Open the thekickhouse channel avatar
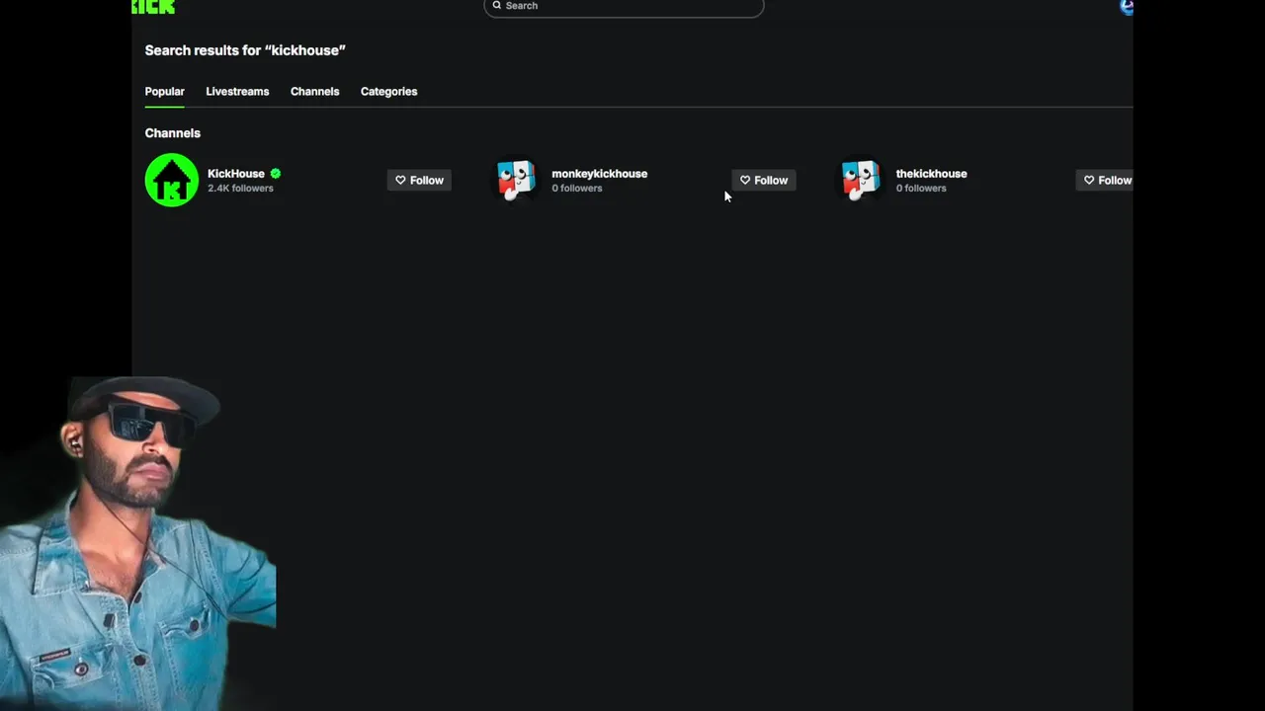 click(860, 180)
